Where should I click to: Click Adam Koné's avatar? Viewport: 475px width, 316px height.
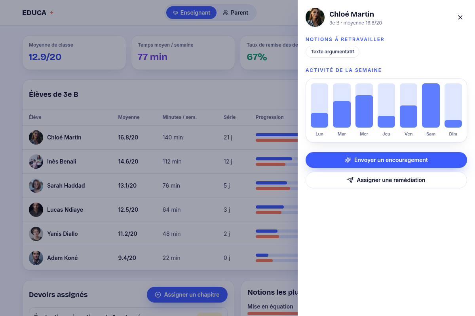pos(36,258)
